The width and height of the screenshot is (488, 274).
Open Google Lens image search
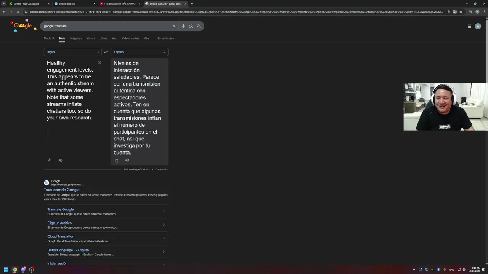pyautogui.click(x=191, y=26)
